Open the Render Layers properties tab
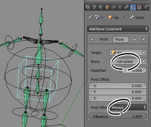 pos(88,7)
